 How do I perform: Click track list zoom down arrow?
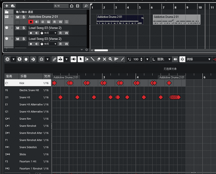click(x=82, y=50)
